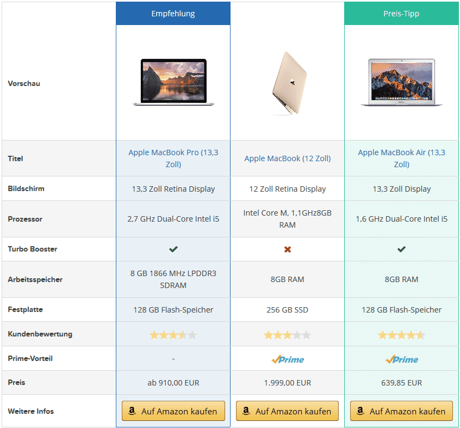Screen dimensions: 460x428
Task: Buy the MacBook Air on Amazon
Action: pyautogui.click(x=402, y=411)
